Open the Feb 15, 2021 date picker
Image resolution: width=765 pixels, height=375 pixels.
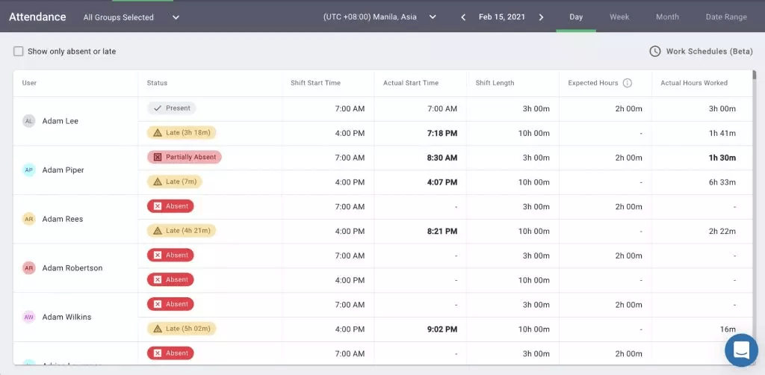501,17
